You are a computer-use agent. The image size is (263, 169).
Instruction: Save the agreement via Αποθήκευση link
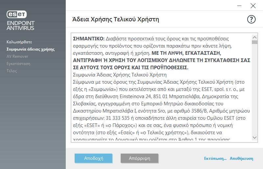[241, 158]
